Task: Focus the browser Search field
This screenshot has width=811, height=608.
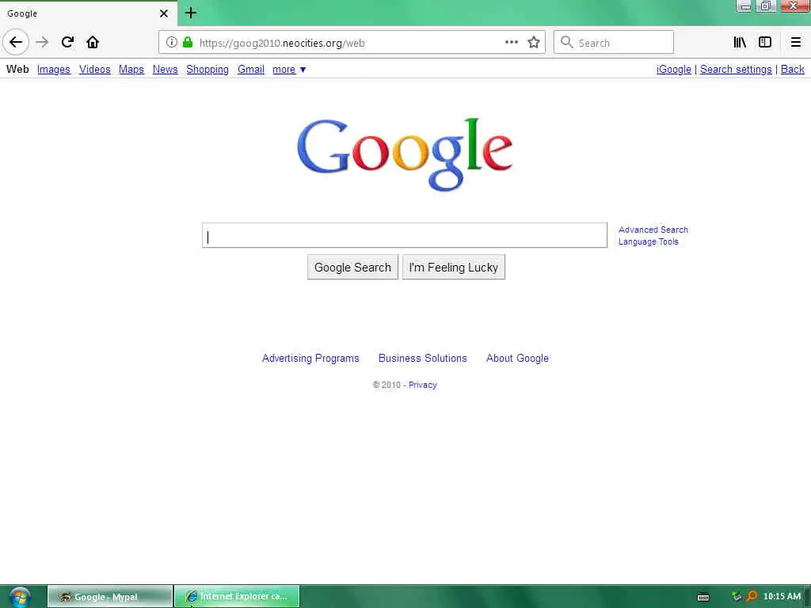Action: [614, 43]
